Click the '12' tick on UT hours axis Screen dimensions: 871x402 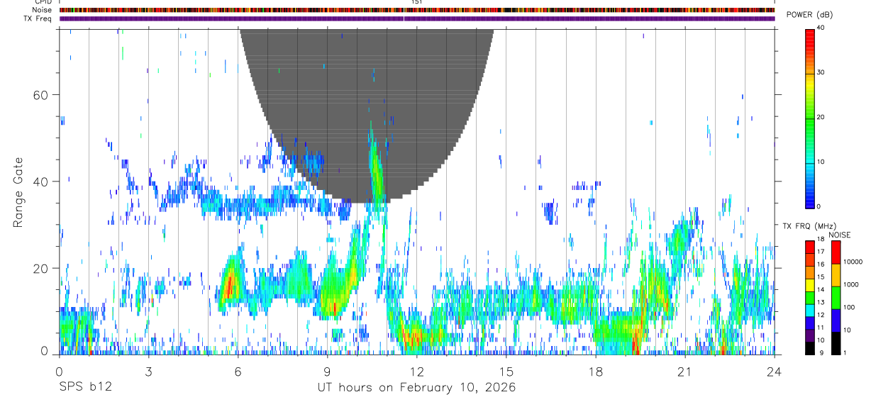(416, 371)
